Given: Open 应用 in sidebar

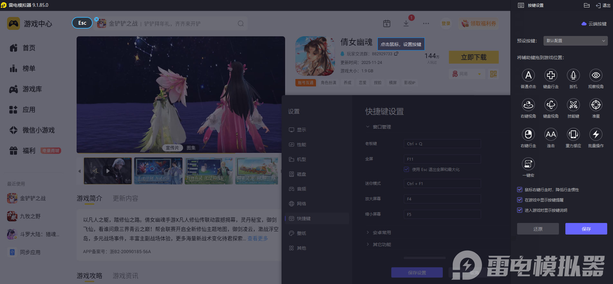Looking at the screenshot, I should pos(23,110).
